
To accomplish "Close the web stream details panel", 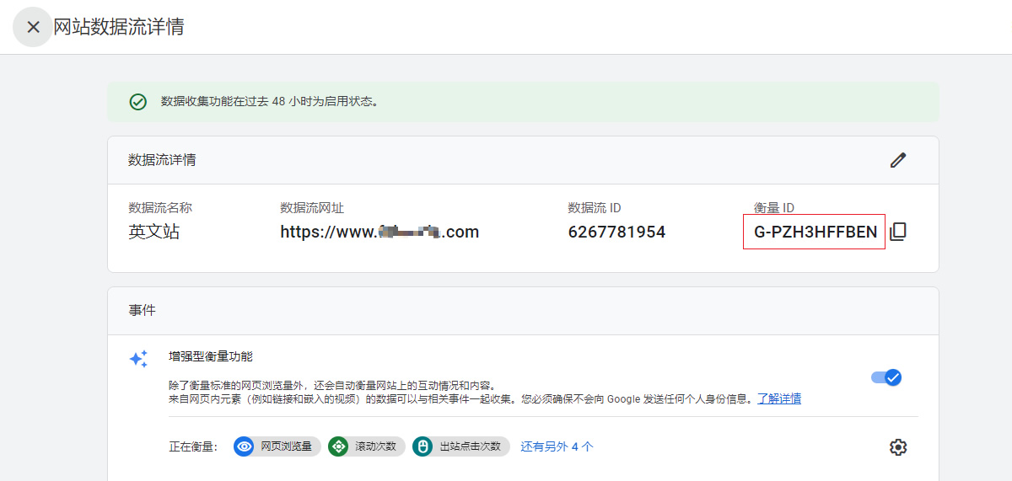I will point(33,27).
